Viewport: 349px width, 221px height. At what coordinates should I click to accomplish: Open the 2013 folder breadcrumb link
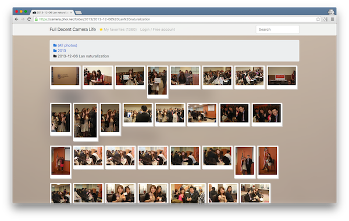(x=62, y=50)
